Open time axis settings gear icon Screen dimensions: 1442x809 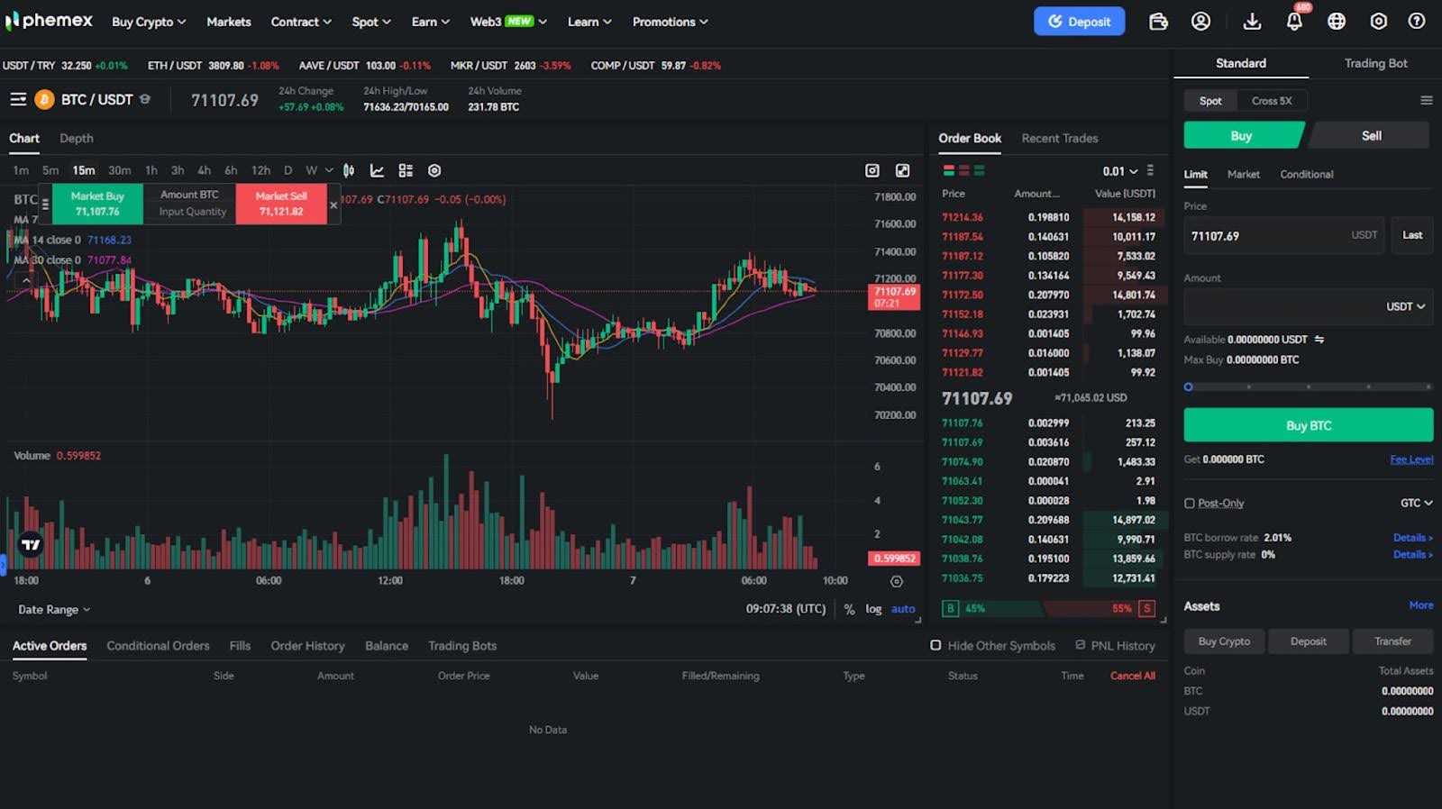pos(897,581)
